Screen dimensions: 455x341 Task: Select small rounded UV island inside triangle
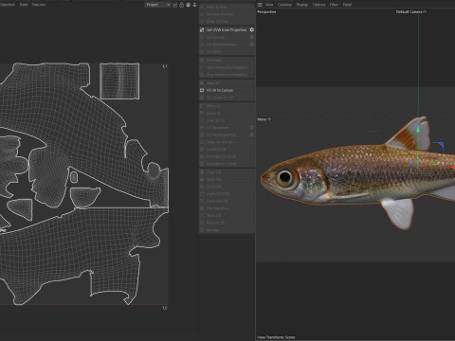point(74,177)
